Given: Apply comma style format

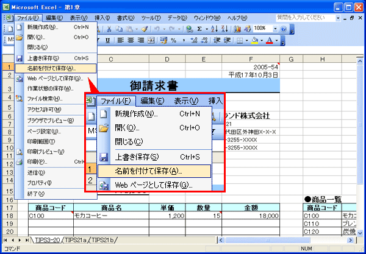Looking at the screenshot, I should (184, 41).
